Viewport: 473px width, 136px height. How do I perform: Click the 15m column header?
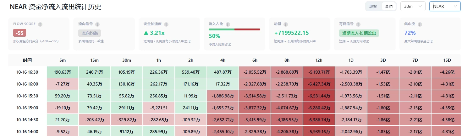[x=95, y=60]
